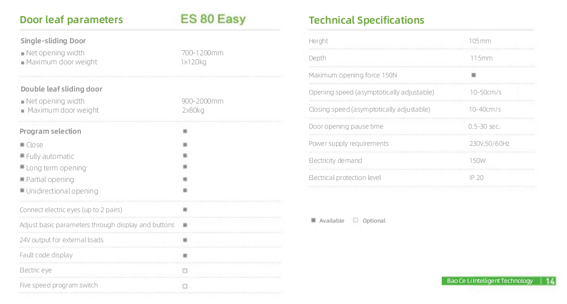Click the Program selection header marker
567x304 pixels.
point(185,131)
